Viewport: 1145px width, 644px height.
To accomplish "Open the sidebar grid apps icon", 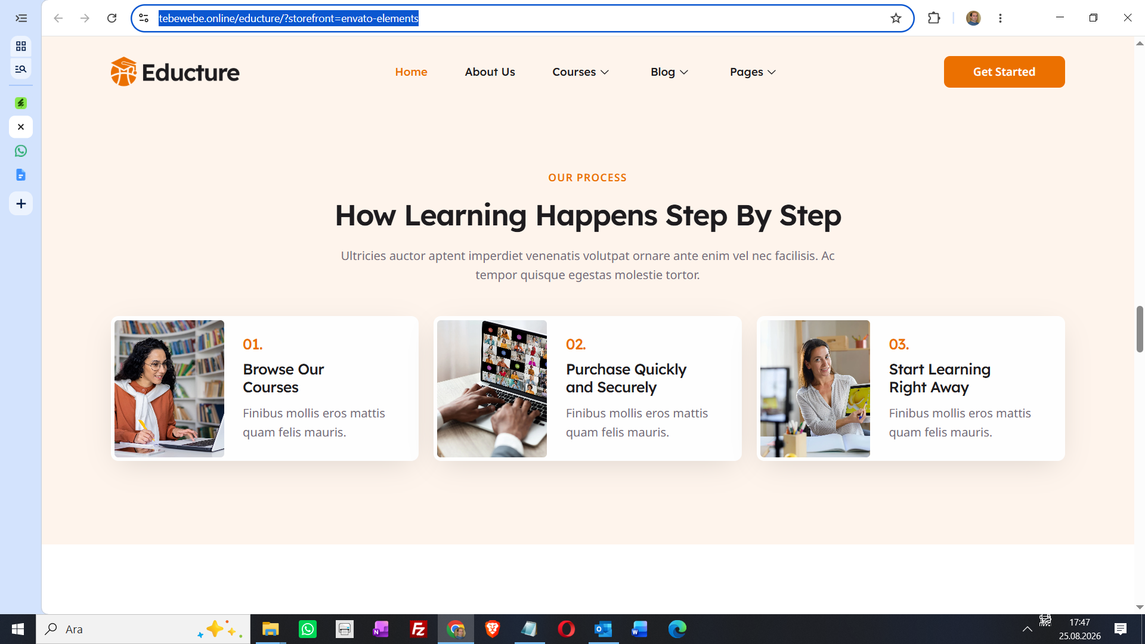I will (21, 46).
